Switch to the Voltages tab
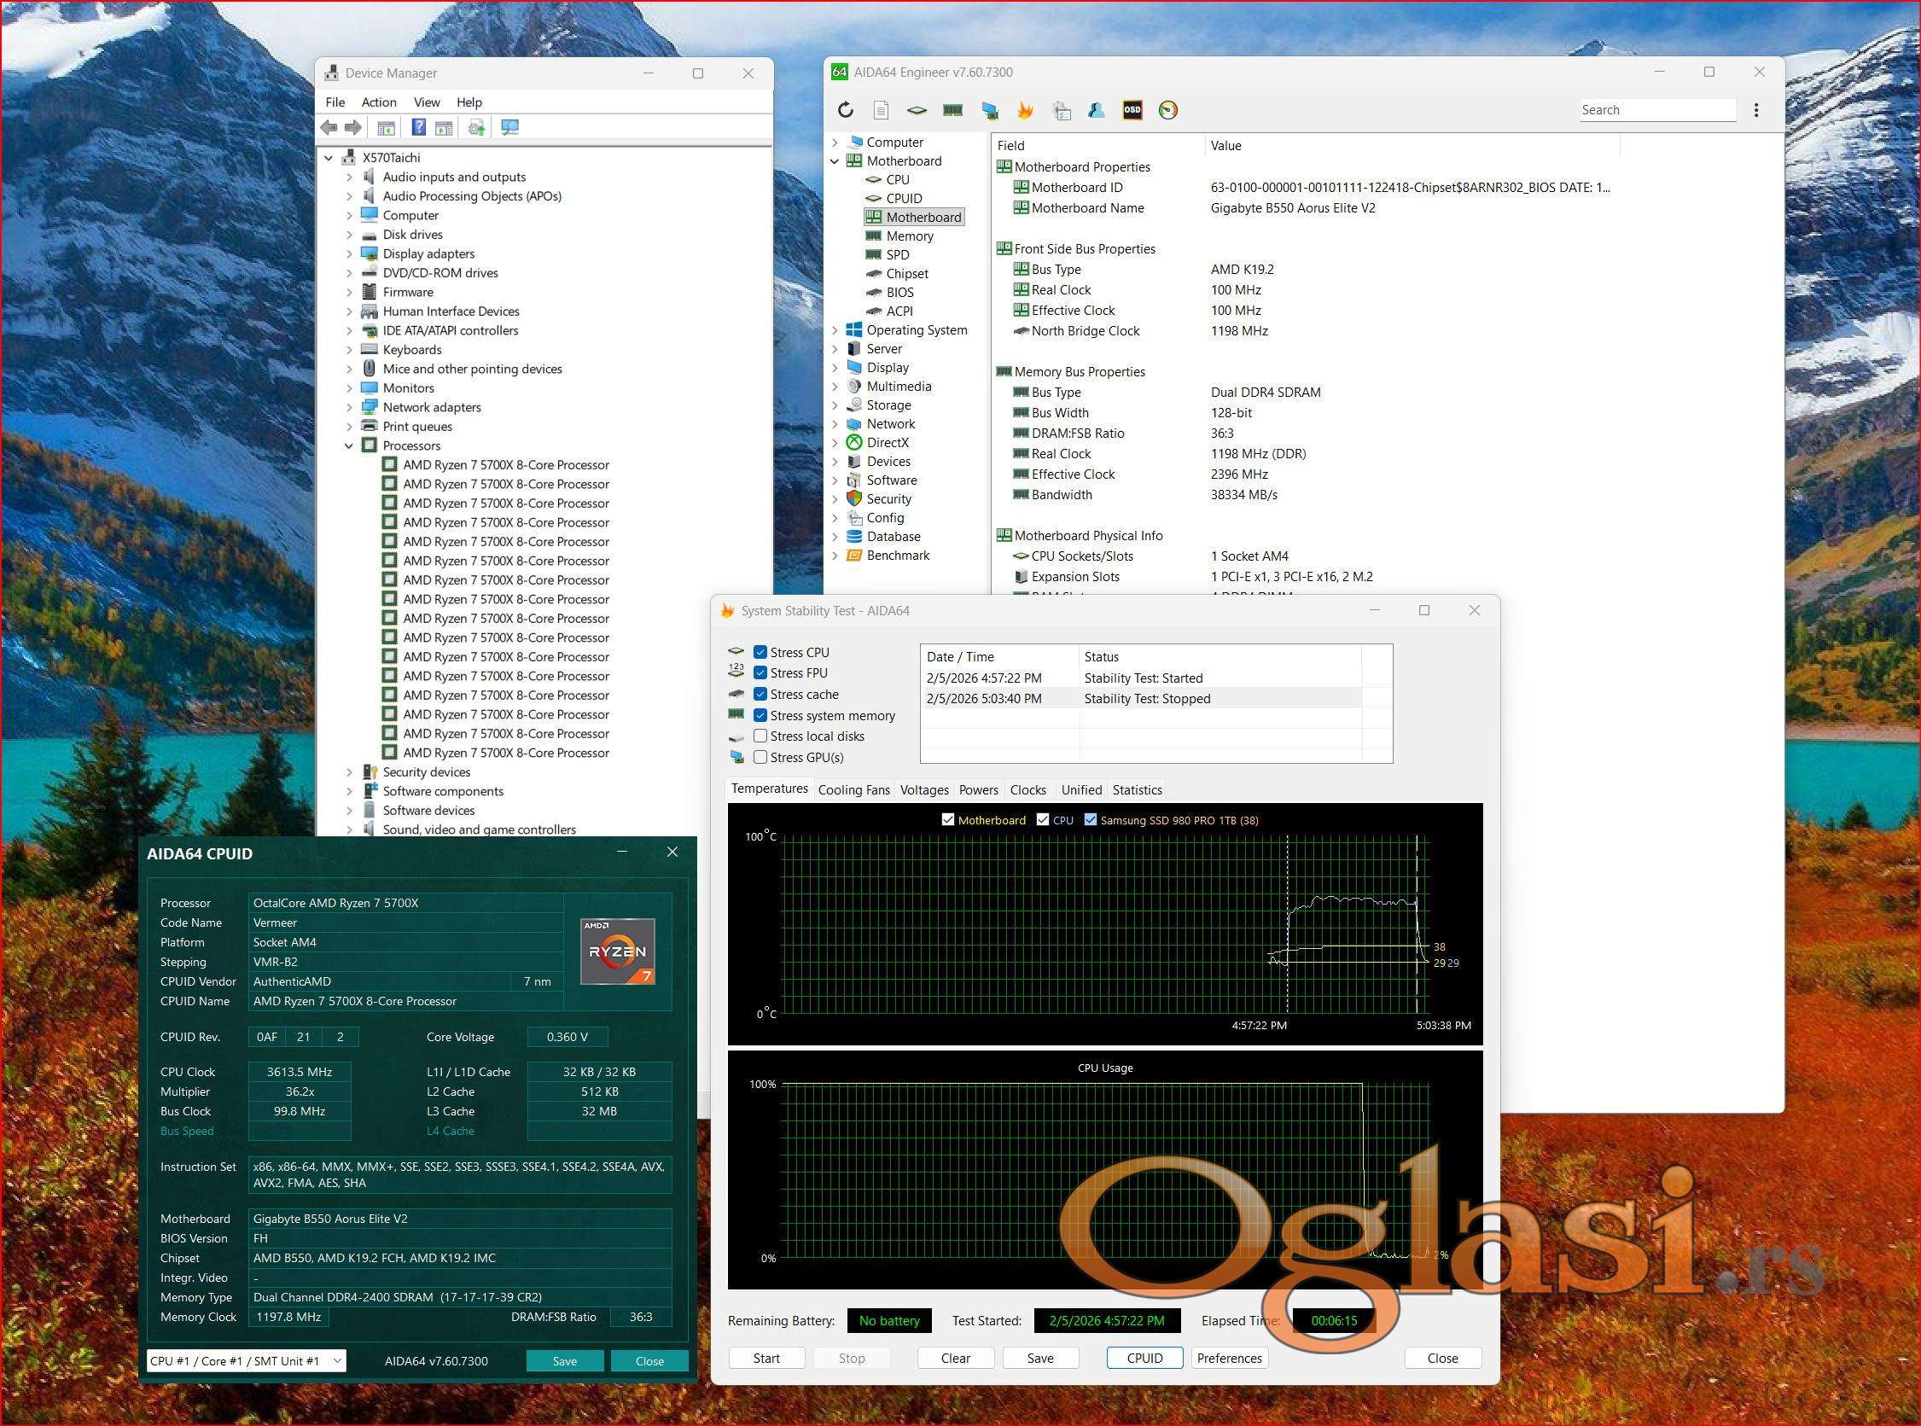This screenshot has width=1921, height=1426. coord(923,790)
